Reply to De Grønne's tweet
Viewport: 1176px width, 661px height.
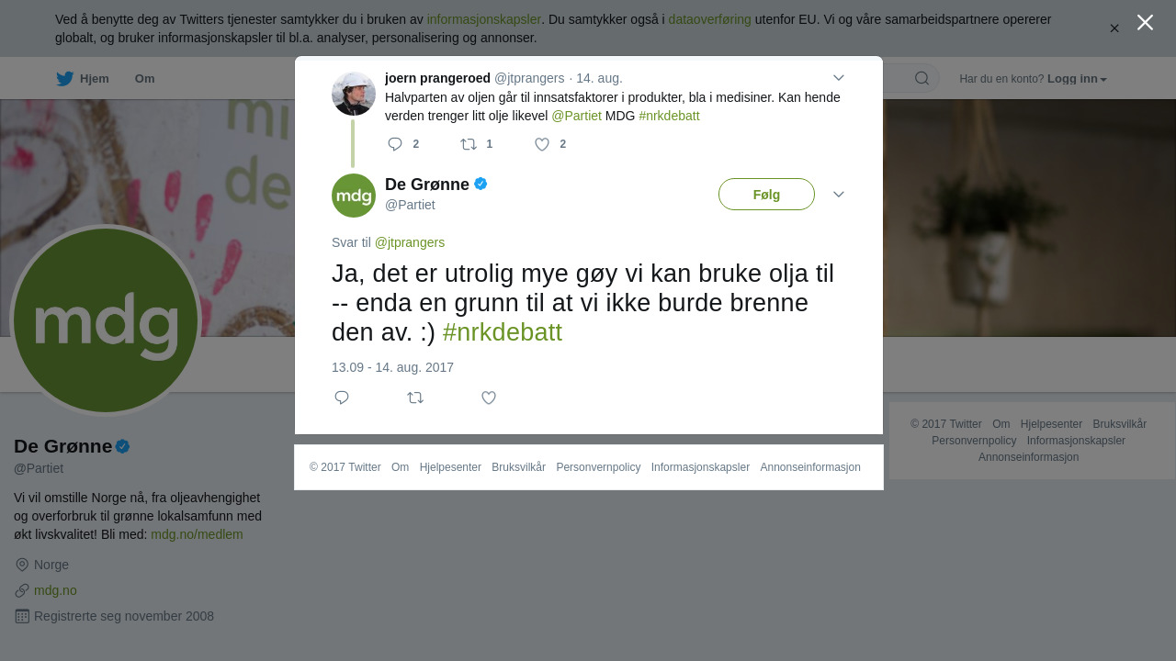[x=342, y=398]
